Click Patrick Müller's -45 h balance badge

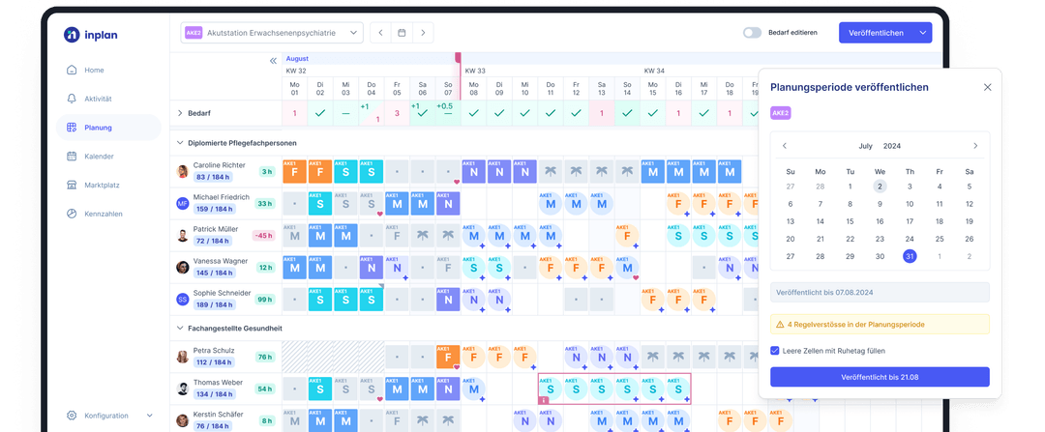click(263, 235)
